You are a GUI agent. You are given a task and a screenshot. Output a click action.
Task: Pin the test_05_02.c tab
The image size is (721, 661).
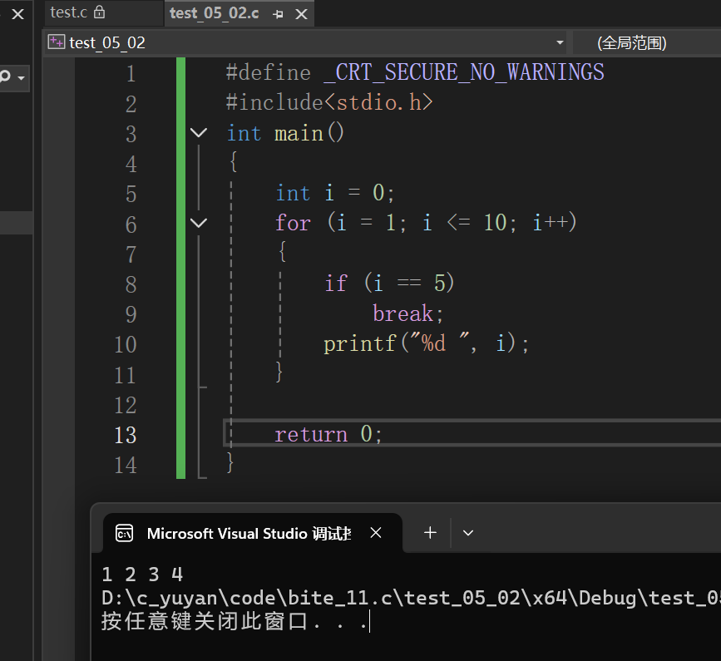(278, 14)
